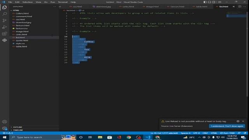Open style.css in Explorer
Viewport: 249px width, 140px height.
[20, 44]
